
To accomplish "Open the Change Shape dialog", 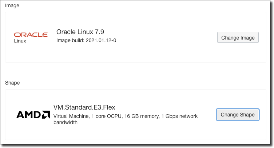I will pyautogui.click(x=238, y=115).
